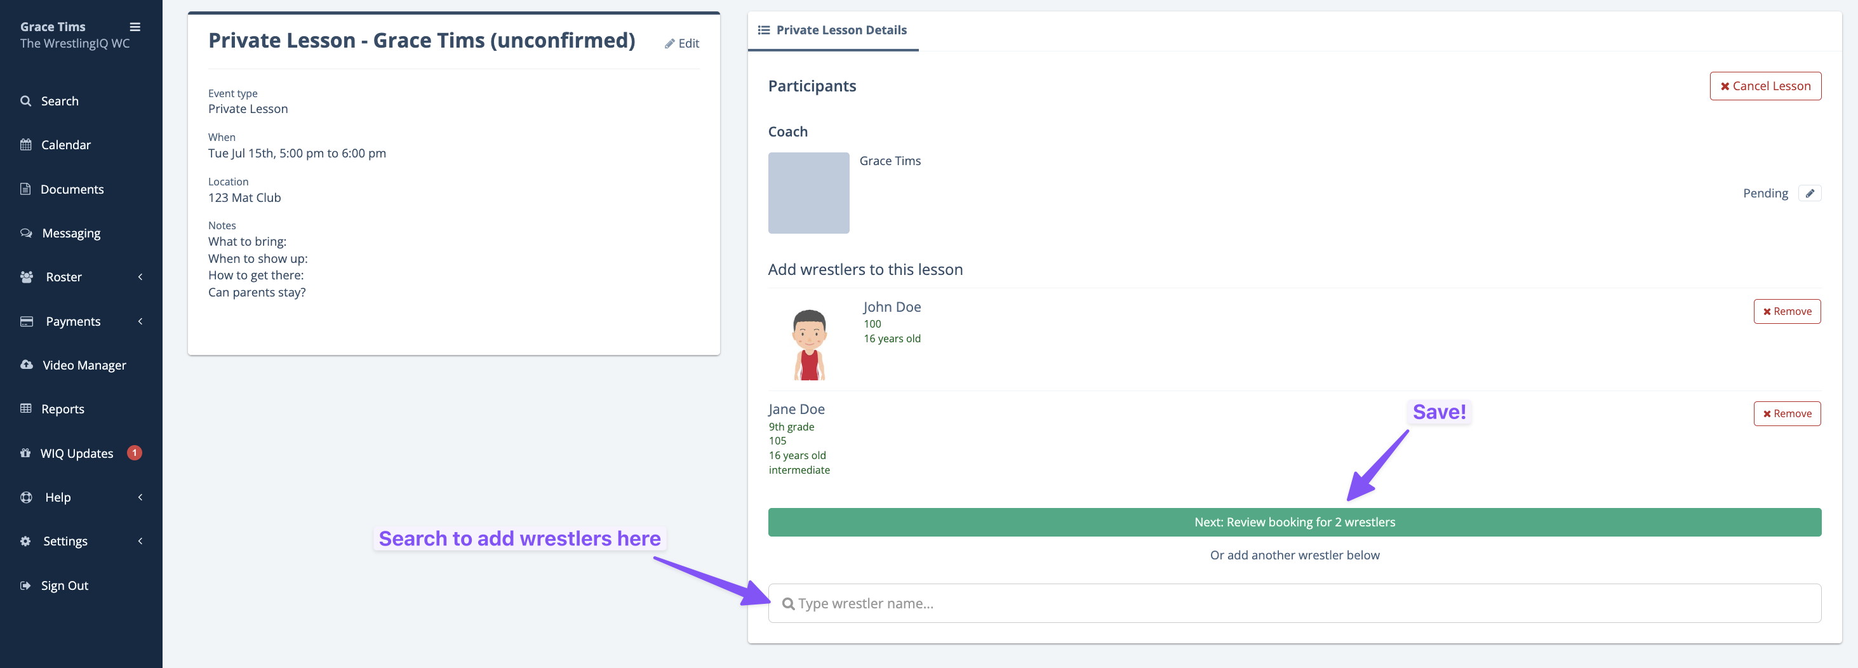
Task: Click the Sign Out arrow icon
Action: (26, 585)
